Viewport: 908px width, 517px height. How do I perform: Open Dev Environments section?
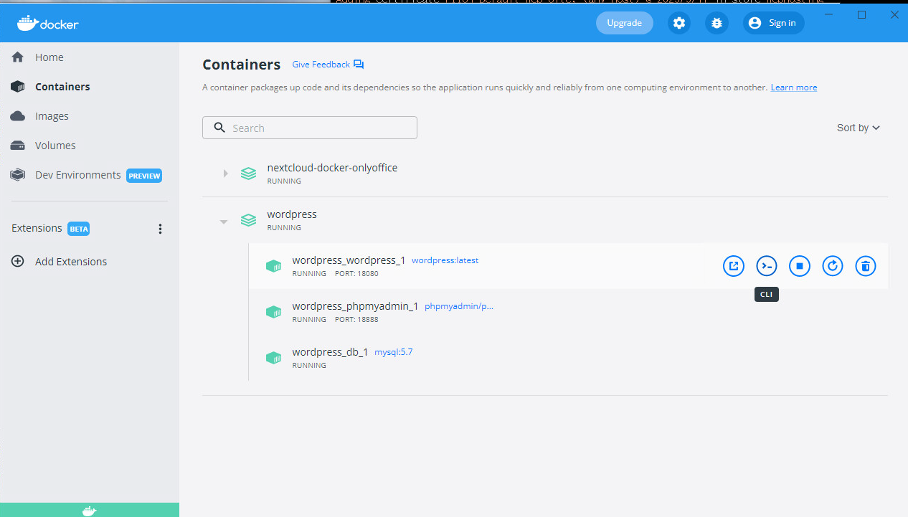point(77,175)
